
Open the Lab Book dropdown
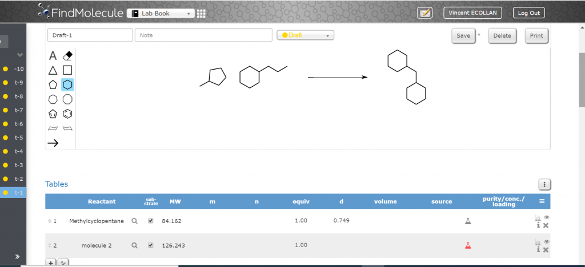click(x=160, y=14)
